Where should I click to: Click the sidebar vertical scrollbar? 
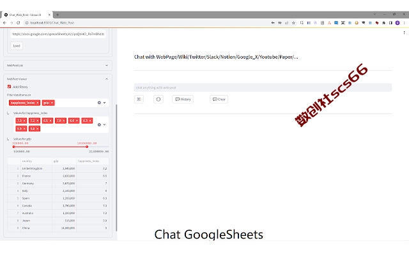(x=116, y=168)
